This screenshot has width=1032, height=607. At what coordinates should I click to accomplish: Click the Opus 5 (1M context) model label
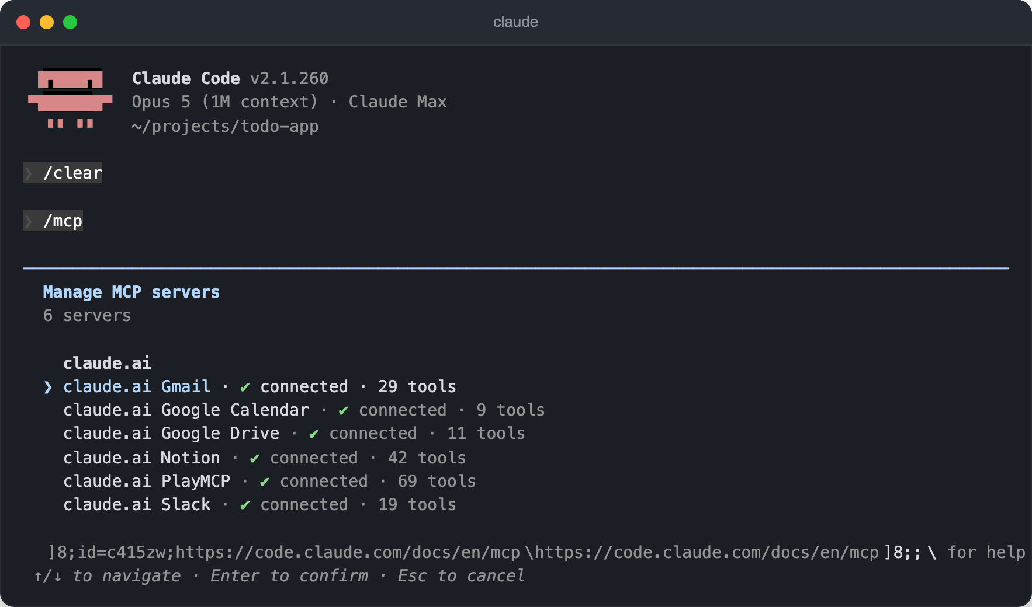(225, 102)
